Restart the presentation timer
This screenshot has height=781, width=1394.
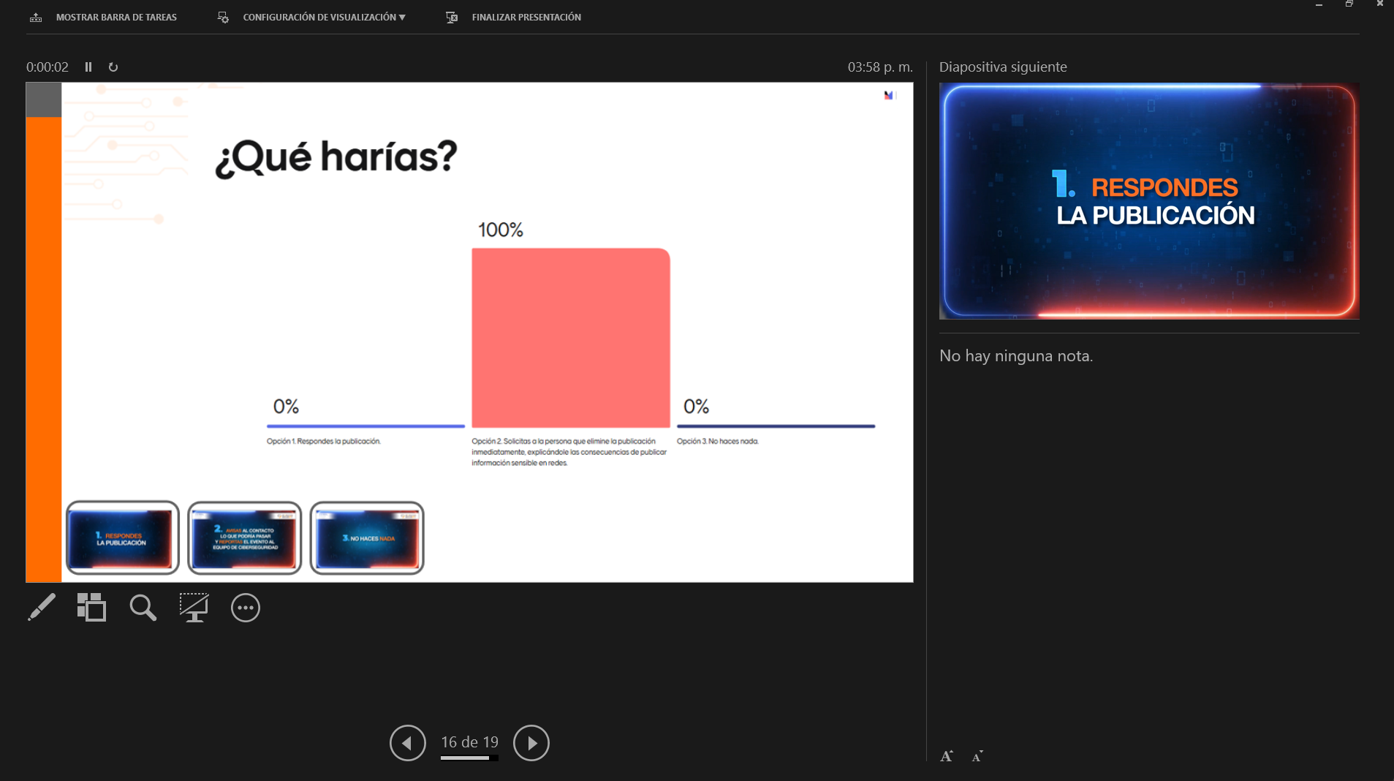point(113,67)
